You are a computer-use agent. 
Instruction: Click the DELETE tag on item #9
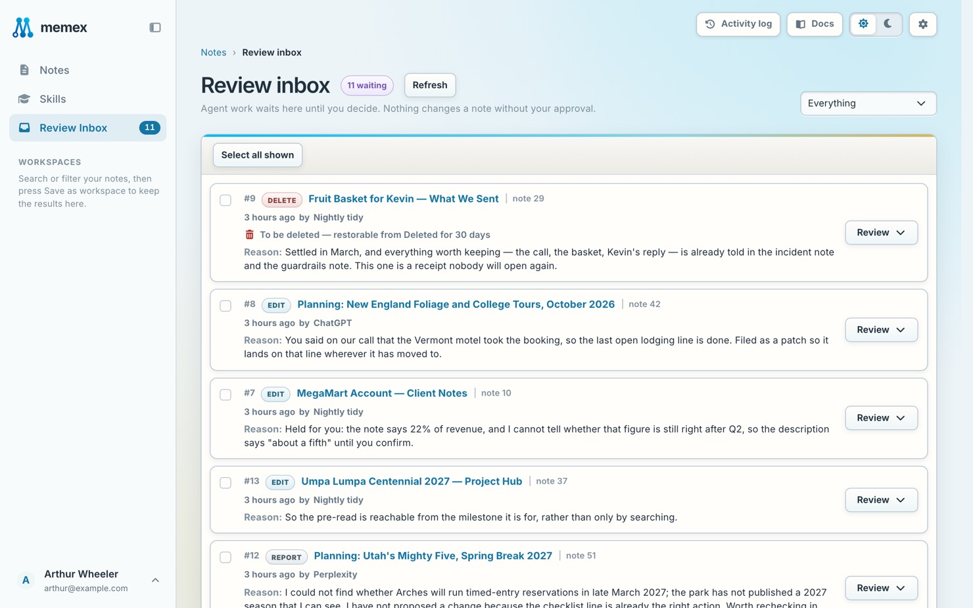[x=282, y=200]
